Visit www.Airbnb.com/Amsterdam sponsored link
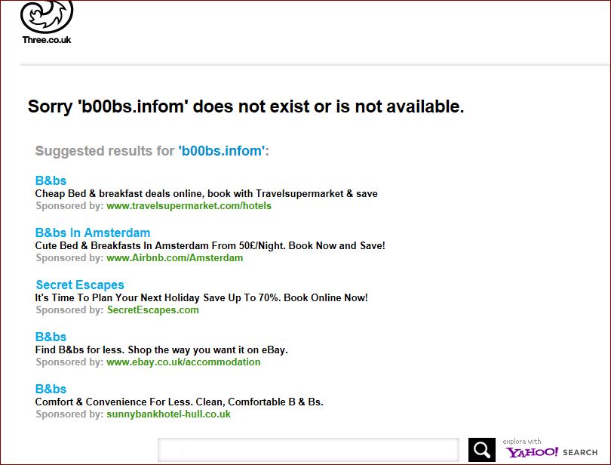 pyautogui.click(x=174, y=258)
